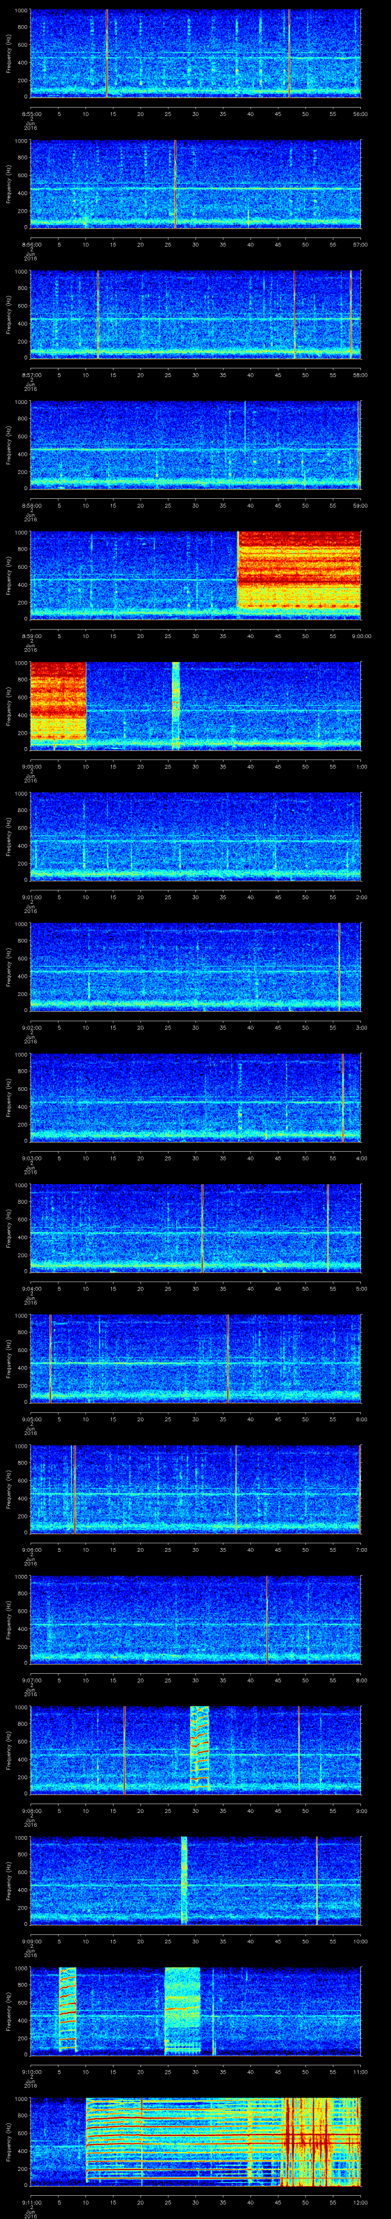Click the red line at 56 s in the 9:02:00 panel
The image size is (391, 2219).
(339, 967)
